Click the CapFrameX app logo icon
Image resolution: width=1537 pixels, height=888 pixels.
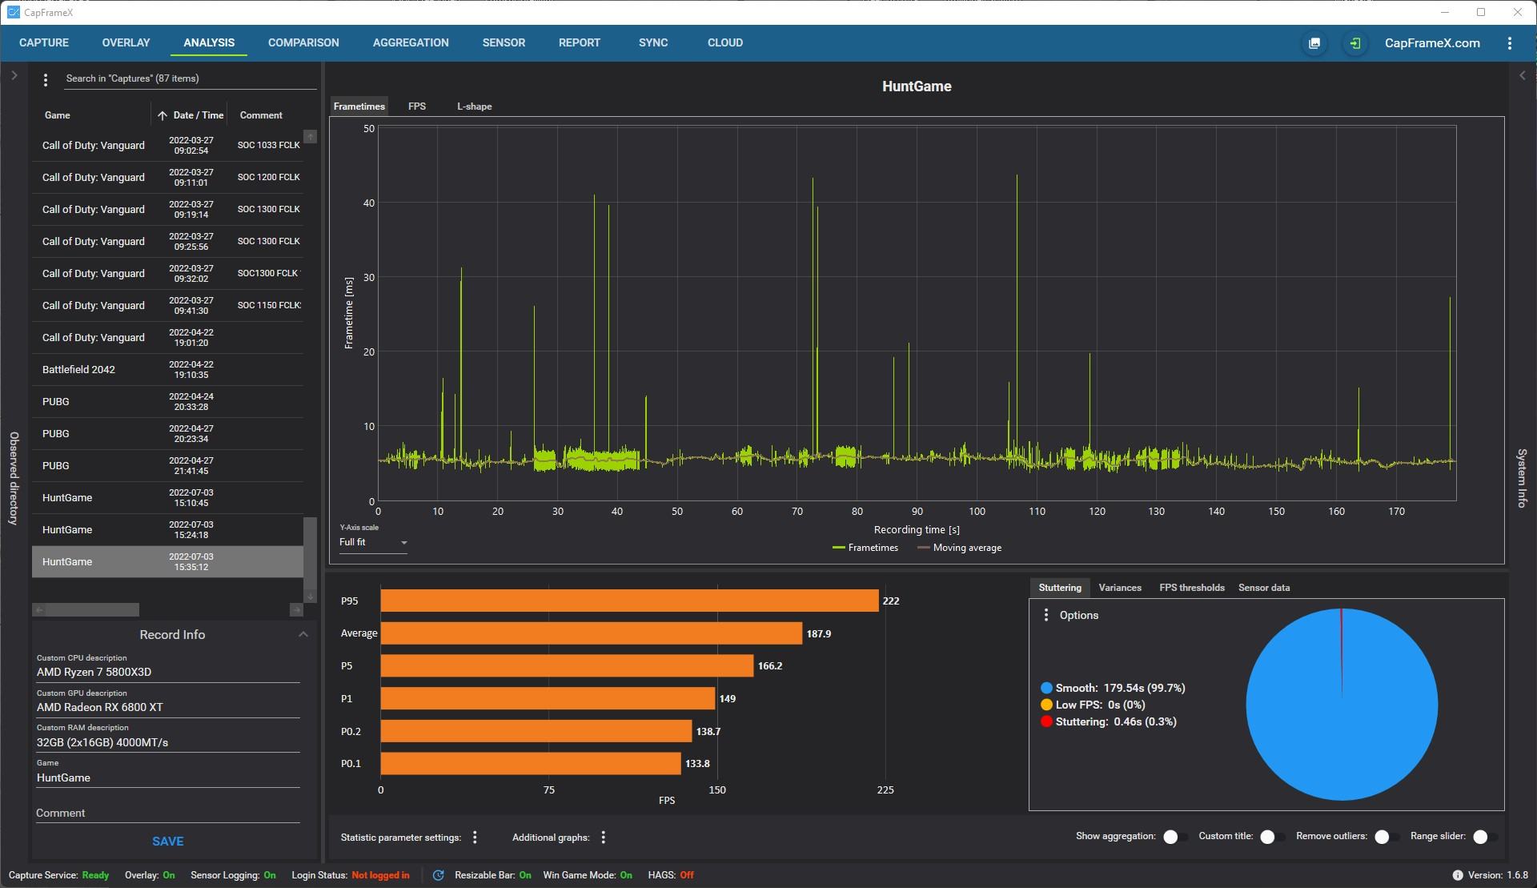pyautogui.click(x=13, y=12)
